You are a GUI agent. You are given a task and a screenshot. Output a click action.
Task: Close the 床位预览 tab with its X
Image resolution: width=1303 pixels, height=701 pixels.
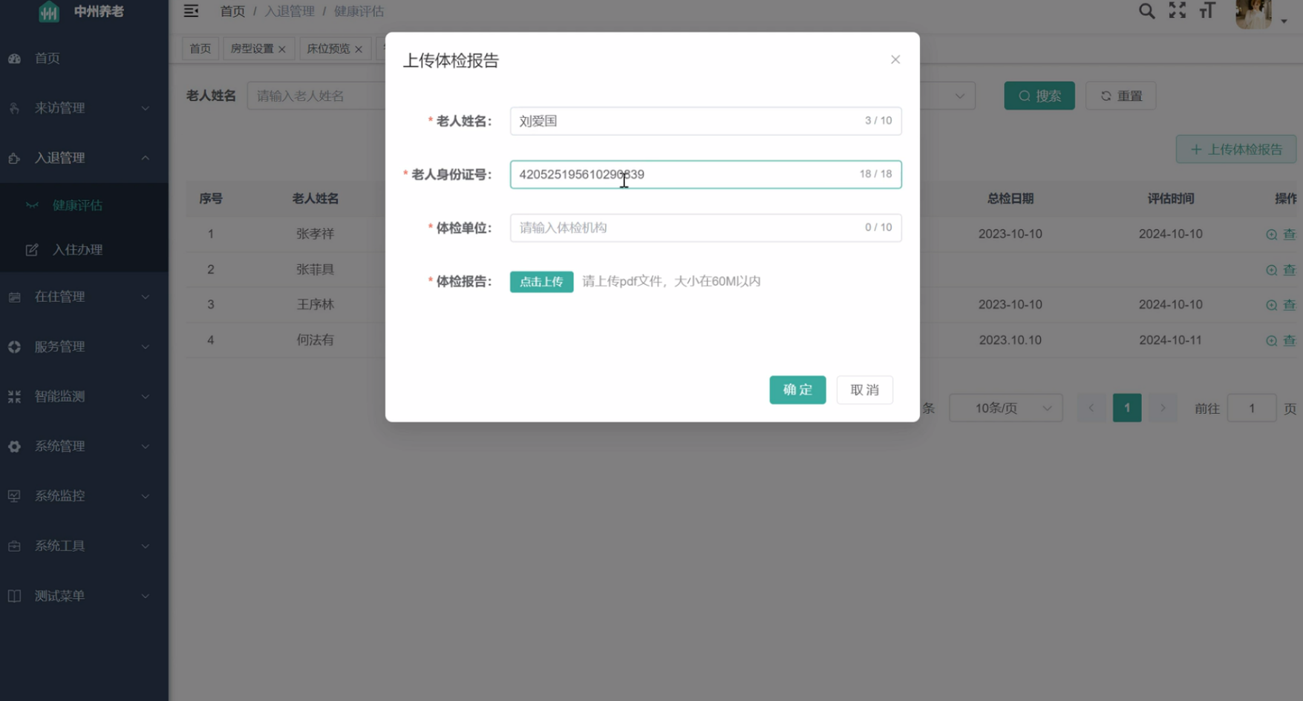(x=359, y=49)
